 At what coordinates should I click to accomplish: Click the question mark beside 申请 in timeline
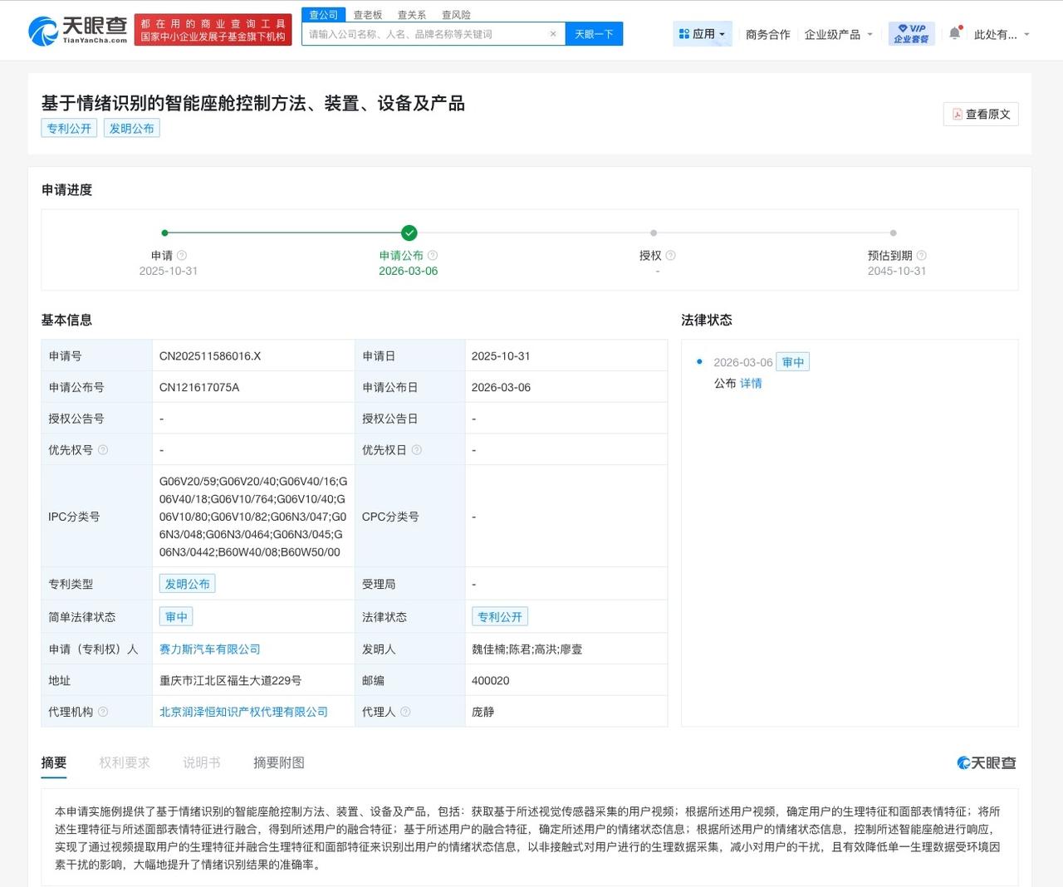(x=183, y=256)
